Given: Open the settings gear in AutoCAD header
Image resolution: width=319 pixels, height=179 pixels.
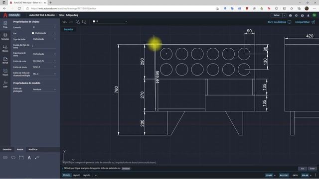Looking at the screenshot, I should point(296,15).
